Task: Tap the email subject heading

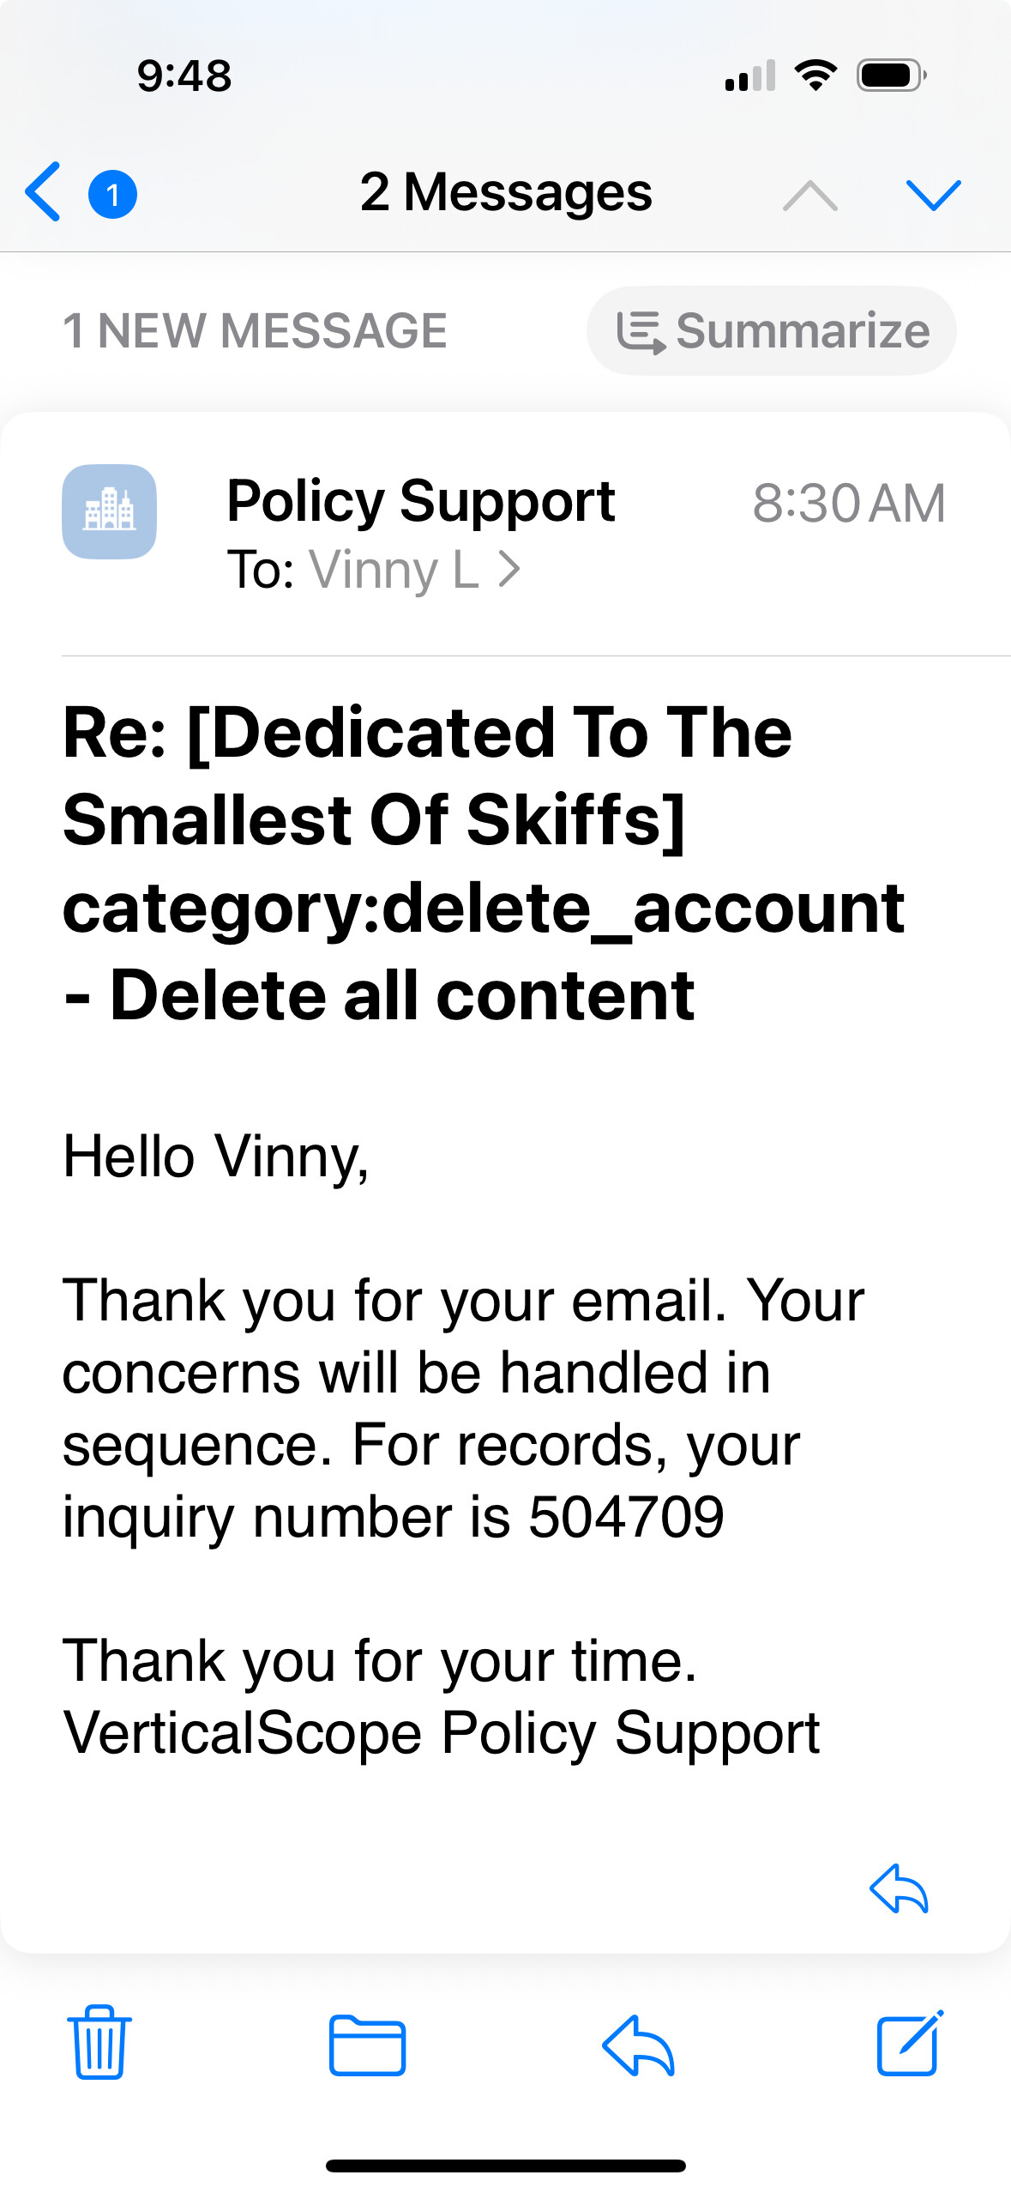Action: pyautogui.click(x=484, y=863)
